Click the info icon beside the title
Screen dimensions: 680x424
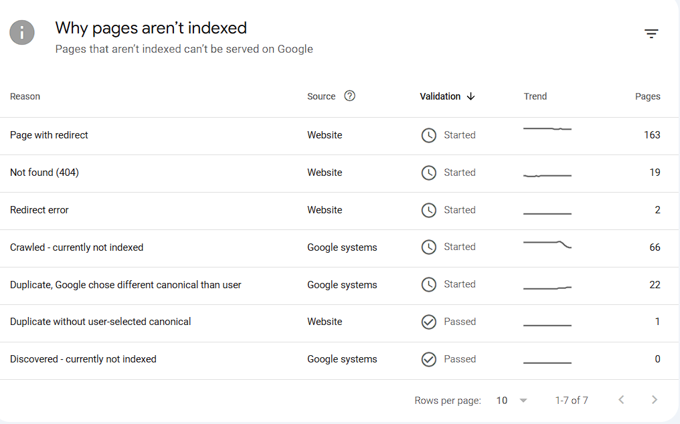pos(22,32)
